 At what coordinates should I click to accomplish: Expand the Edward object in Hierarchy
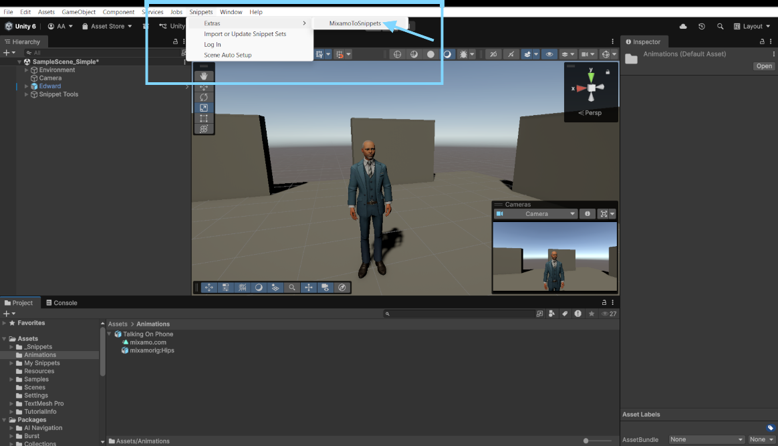26,86
